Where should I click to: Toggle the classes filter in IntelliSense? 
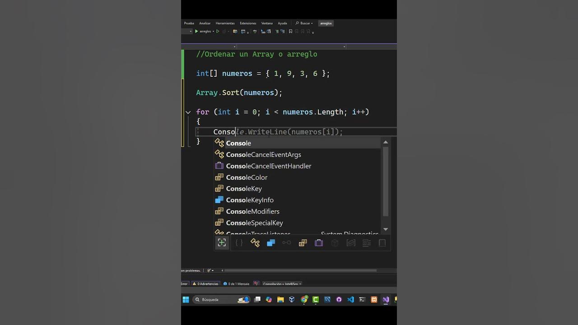coord(255,243)
